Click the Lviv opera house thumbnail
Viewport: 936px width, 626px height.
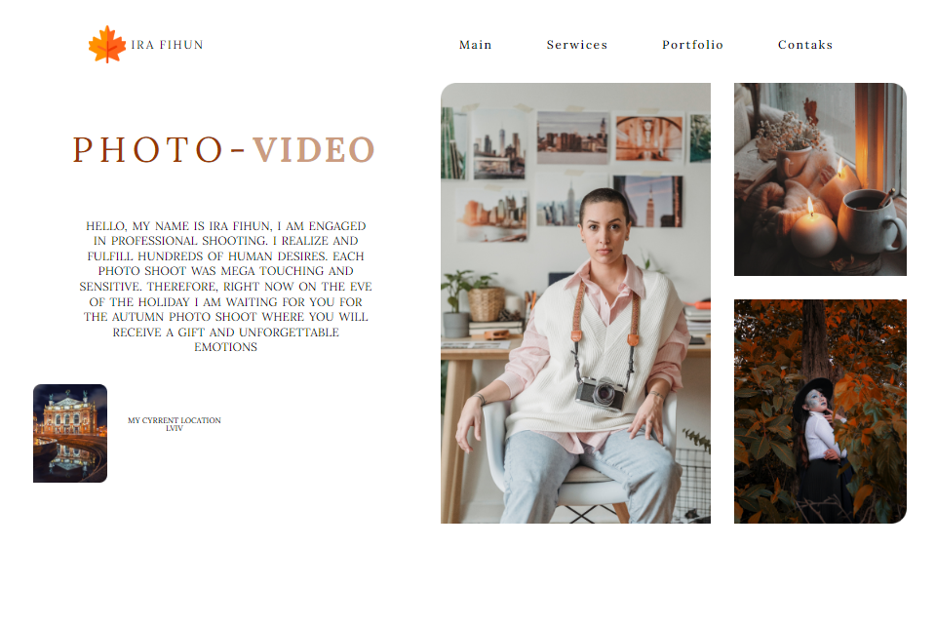pyautogui.click(x=70, y=433)
